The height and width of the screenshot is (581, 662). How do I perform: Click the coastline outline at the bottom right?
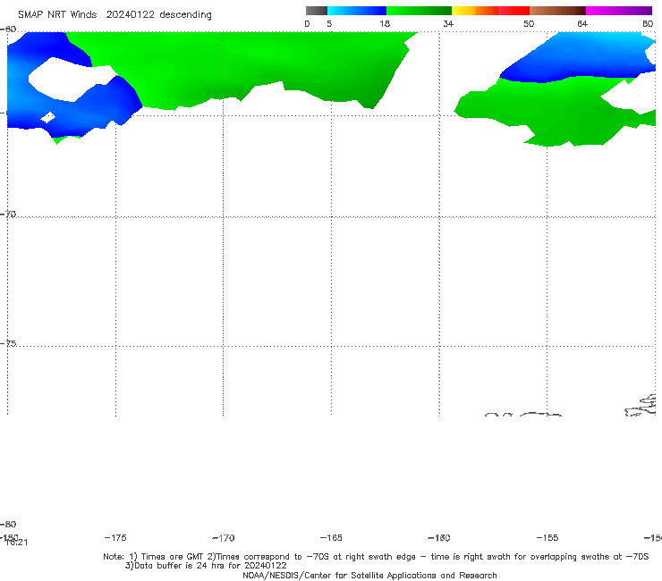[641, 406]
